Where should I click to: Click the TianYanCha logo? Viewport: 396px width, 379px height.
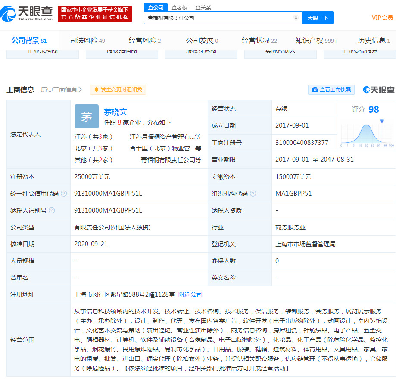click(27, 14)
